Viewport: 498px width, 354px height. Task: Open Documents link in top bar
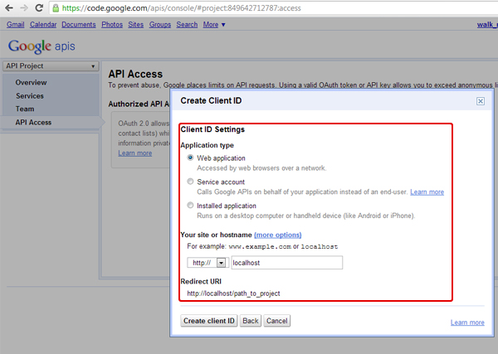(x=79, y=24)
